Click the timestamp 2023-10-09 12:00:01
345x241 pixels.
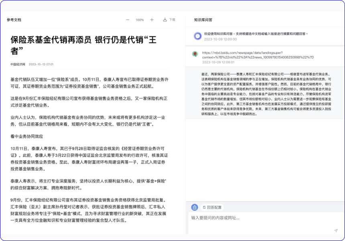tap(218, 62)
